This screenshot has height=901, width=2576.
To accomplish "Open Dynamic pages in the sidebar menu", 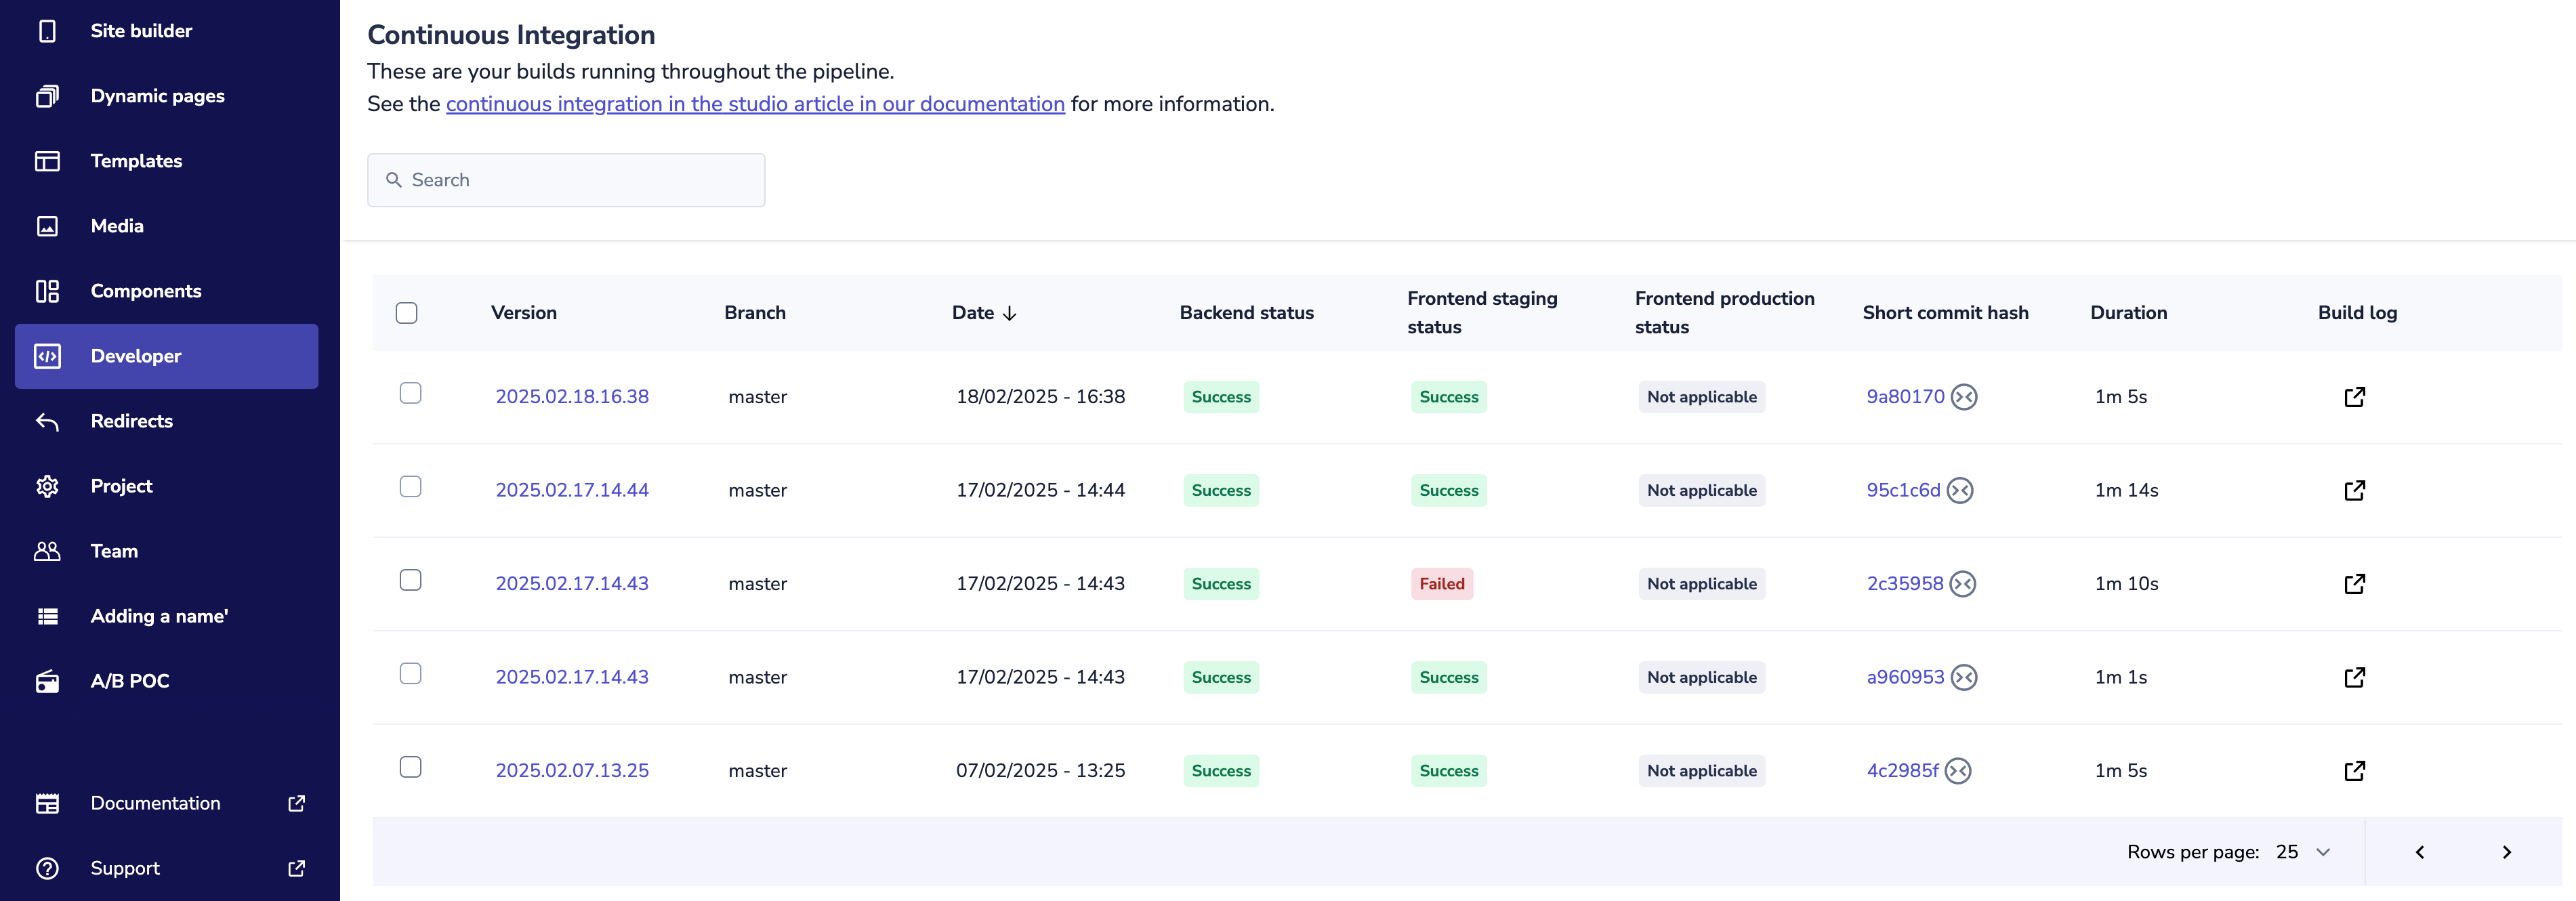I will (157, 96).
